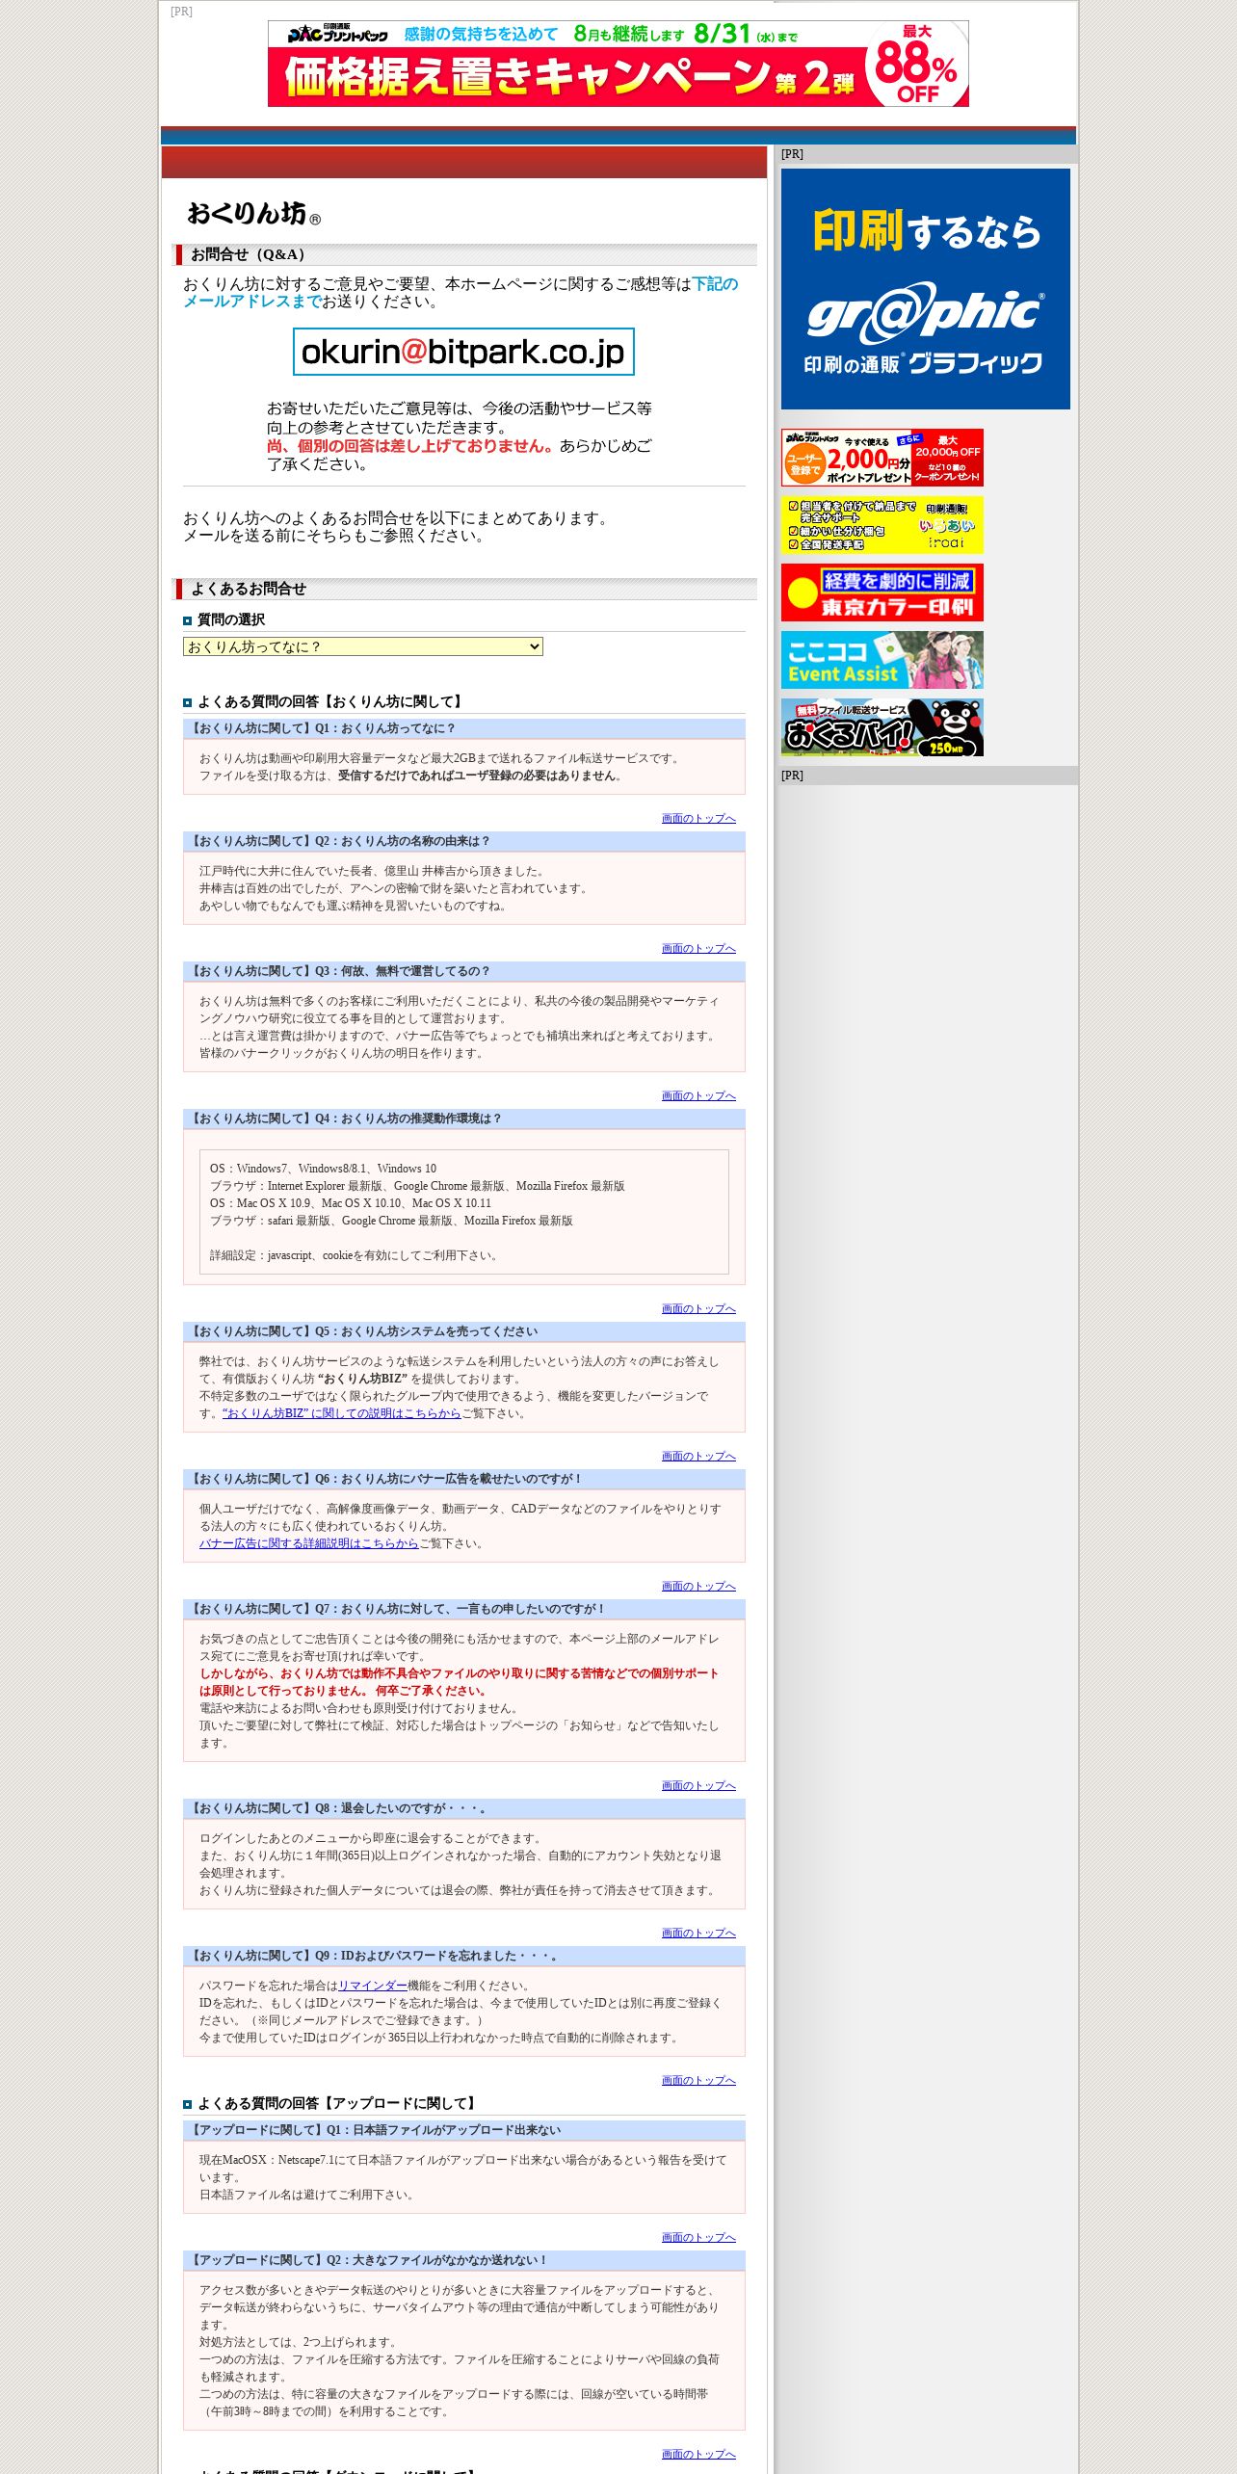Open the リマインダー password reminder link
Screen dimensions: 1237x2474
click(x=373, y=1986)
